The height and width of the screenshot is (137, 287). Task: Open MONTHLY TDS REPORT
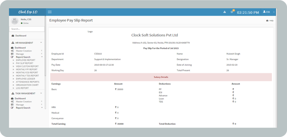pos(28,76)
